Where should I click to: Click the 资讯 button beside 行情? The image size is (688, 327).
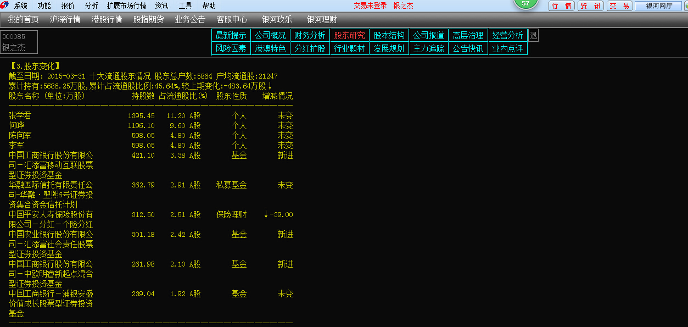pyautogui.click(x=591, y=5)
